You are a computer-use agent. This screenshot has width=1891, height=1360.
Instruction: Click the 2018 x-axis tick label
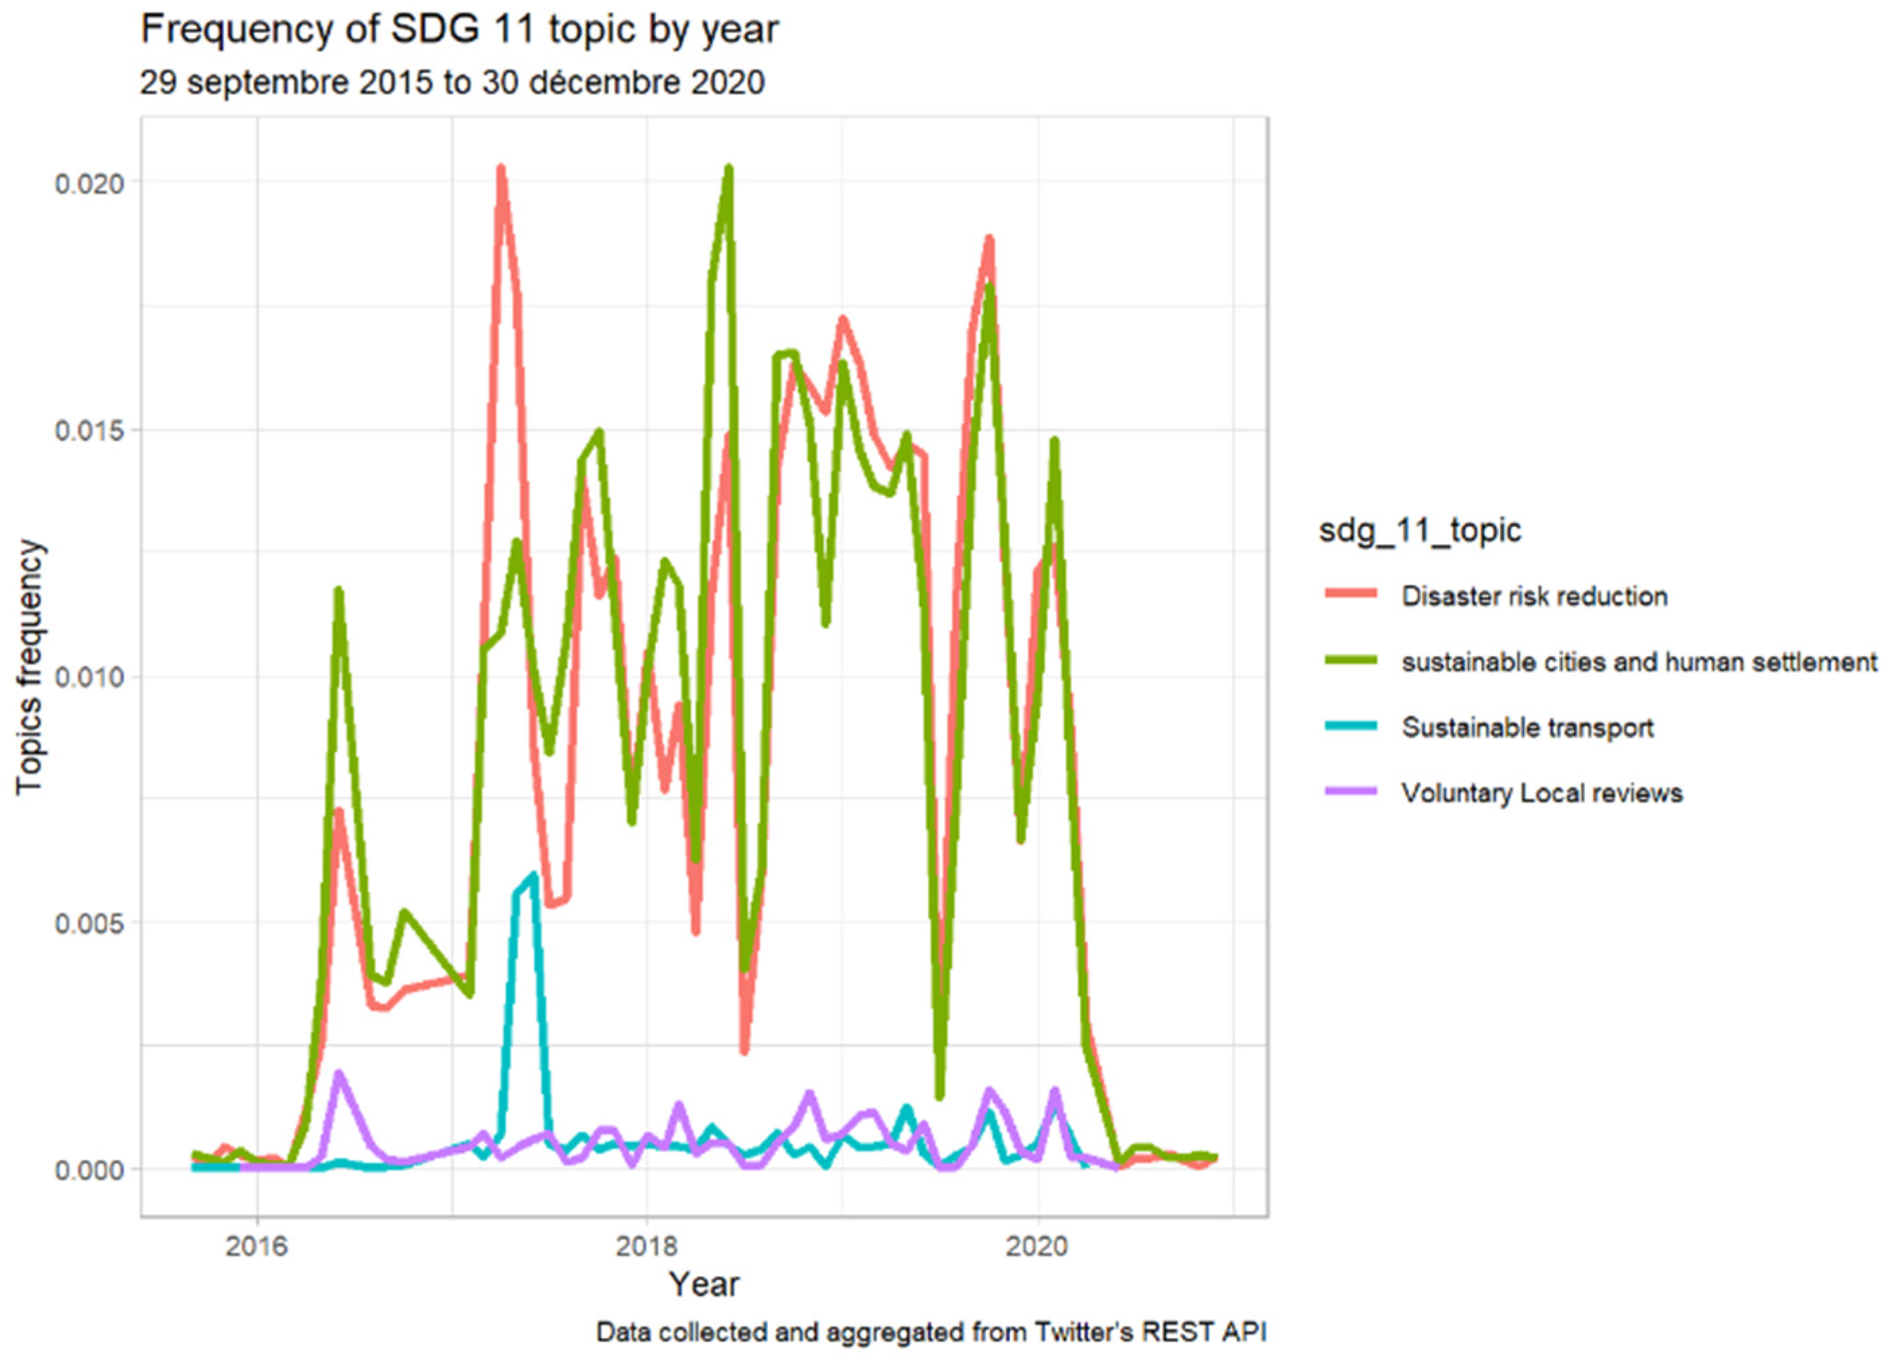point(647,1246)
